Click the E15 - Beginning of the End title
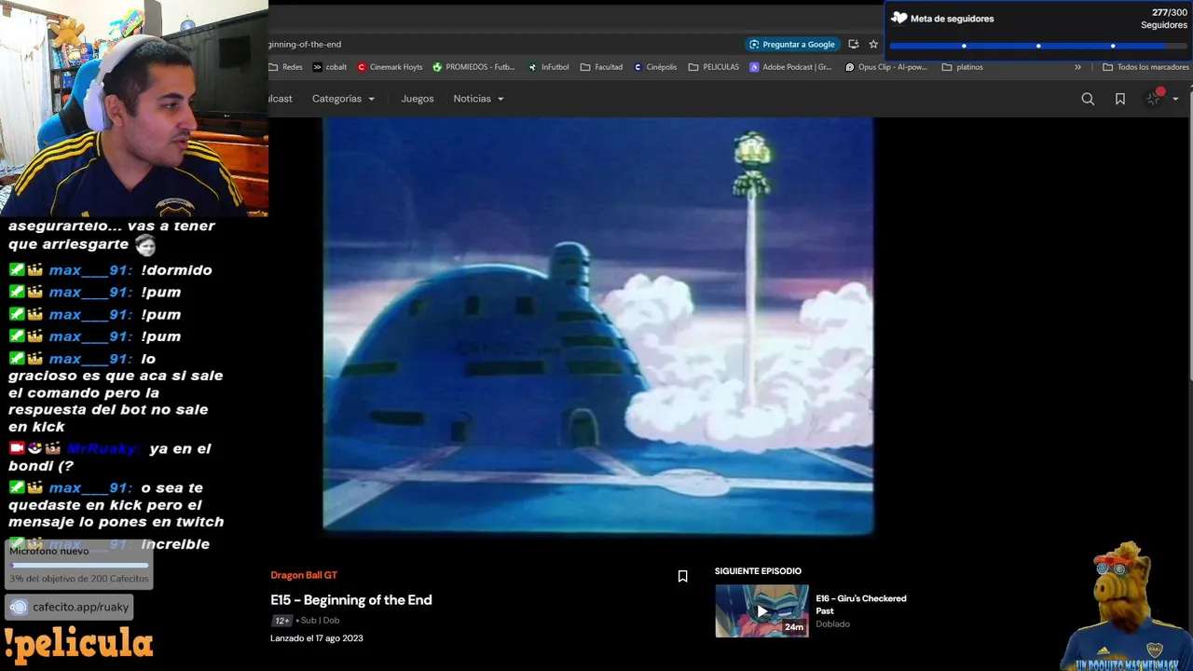Screen dimensions: 1193x671 click(x=351, y=599)
